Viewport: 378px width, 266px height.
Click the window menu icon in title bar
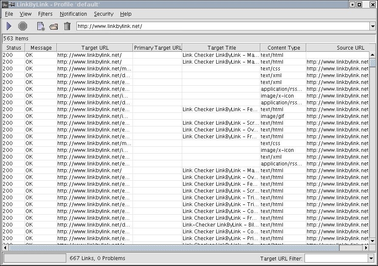[x=5, y=4]
